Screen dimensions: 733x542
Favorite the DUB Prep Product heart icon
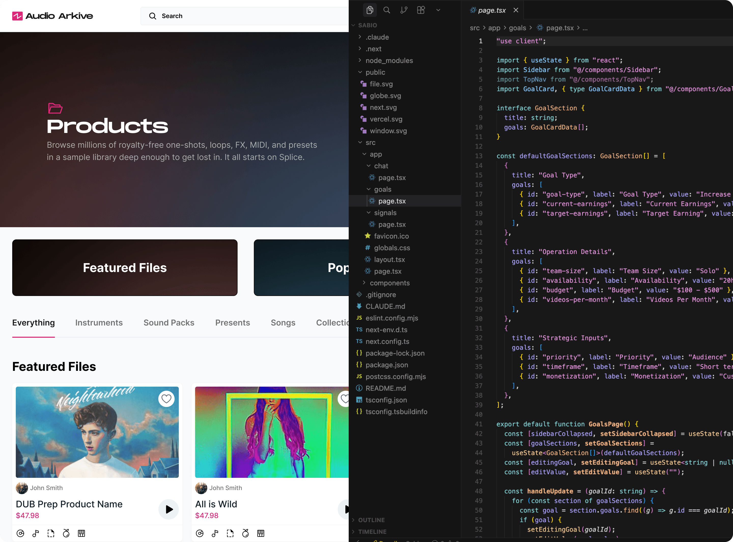click(x=166, y=399)
